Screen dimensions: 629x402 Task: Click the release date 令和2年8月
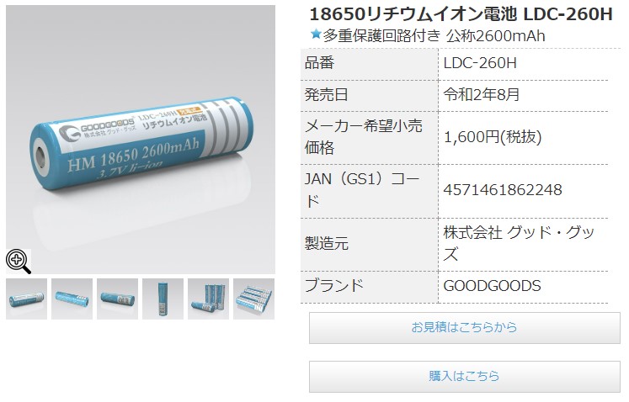click(x=482, y=95)
